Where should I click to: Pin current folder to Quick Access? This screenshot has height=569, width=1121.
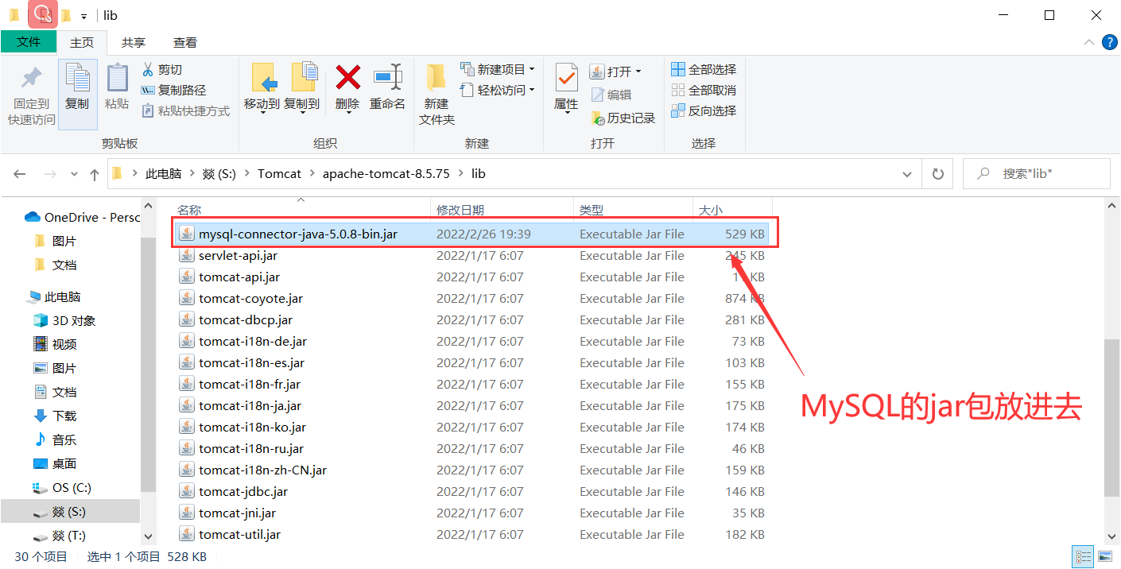coord(30,94)
